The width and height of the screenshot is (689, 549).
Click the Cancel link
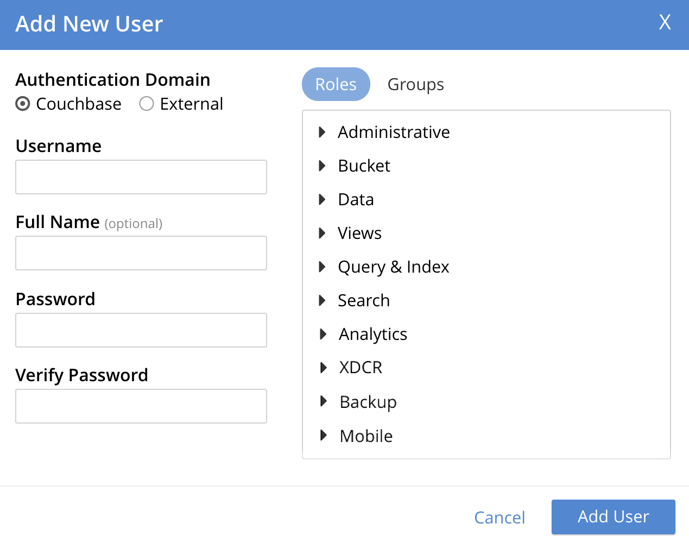499,518
